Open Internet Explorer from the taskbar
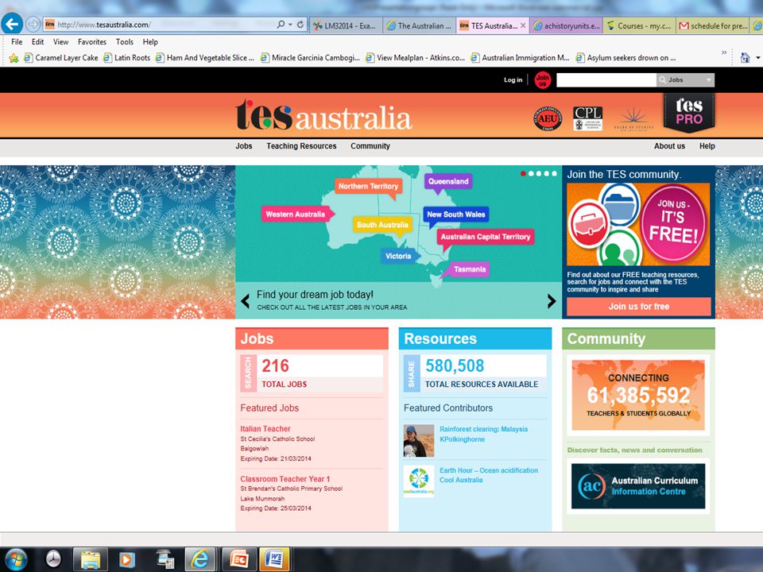 coord(200,559)
